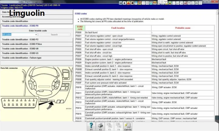Expand the 'Trouble code identification - EOBD U0' section
Screen dimensions: 219x131
pyautogui.click(x=36, y=49)
